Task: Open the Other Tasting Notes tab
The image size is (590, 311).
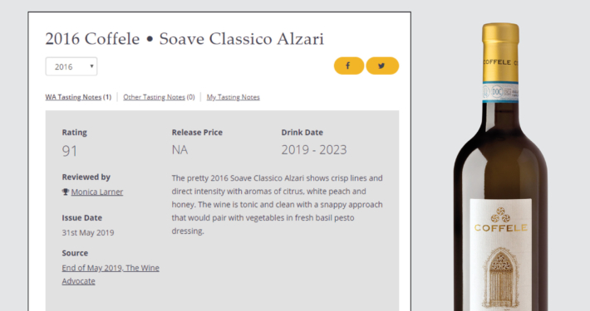Action: pos(154,97)
